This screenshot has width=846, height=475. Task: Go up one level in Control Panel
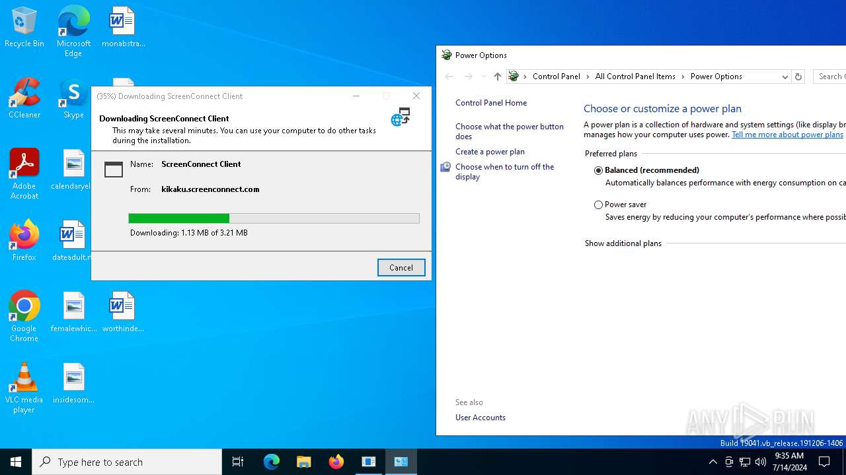[x=498, y=77]
